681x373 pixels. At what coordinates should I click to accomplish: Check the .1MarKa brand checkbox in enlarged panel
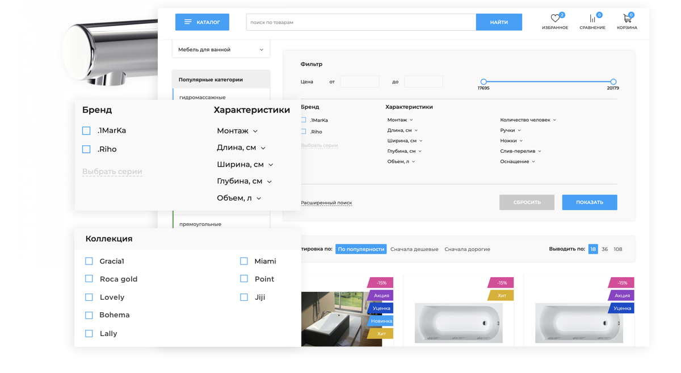(86, 131)
